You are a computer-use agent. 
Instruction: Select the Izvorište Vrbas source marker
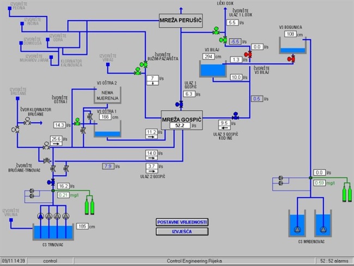(x=108, y=64)
